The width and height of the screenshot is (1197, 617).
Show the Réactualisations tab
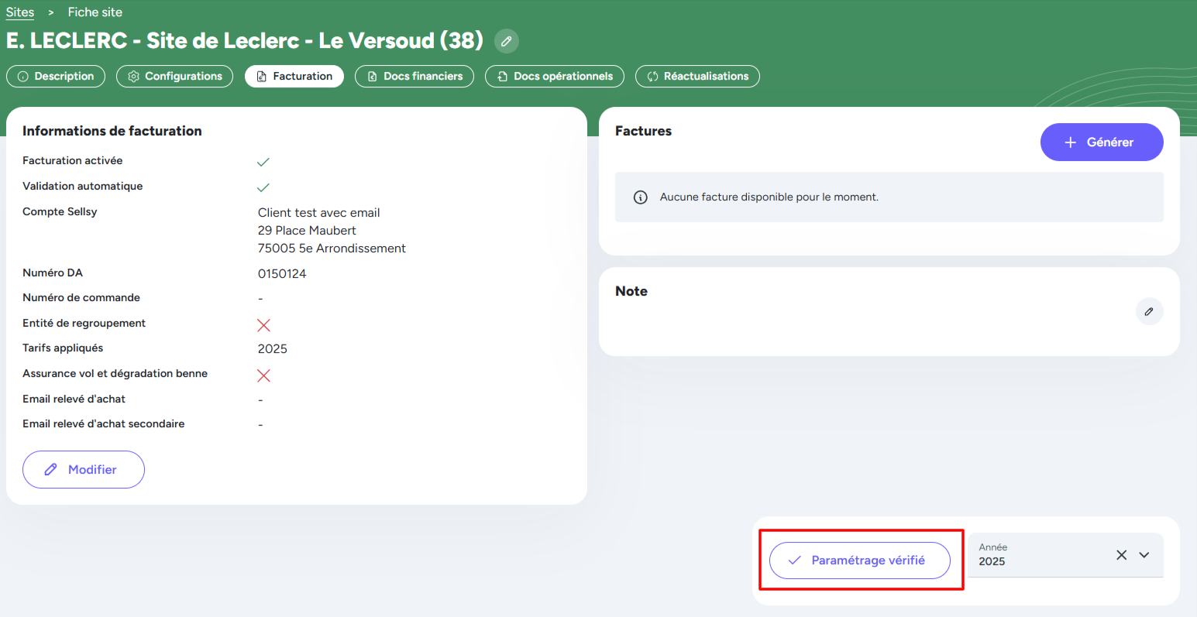pos(697,77)
